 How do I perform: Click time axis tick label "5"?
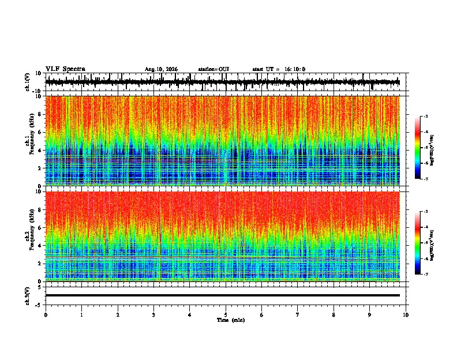pyautogui.click(x=226, y=315)
